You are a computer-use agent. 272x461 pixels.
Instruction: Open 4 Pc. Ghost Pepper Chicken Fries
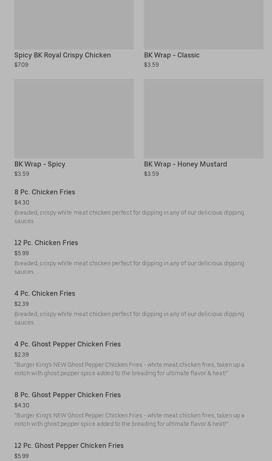coord(68,344)
